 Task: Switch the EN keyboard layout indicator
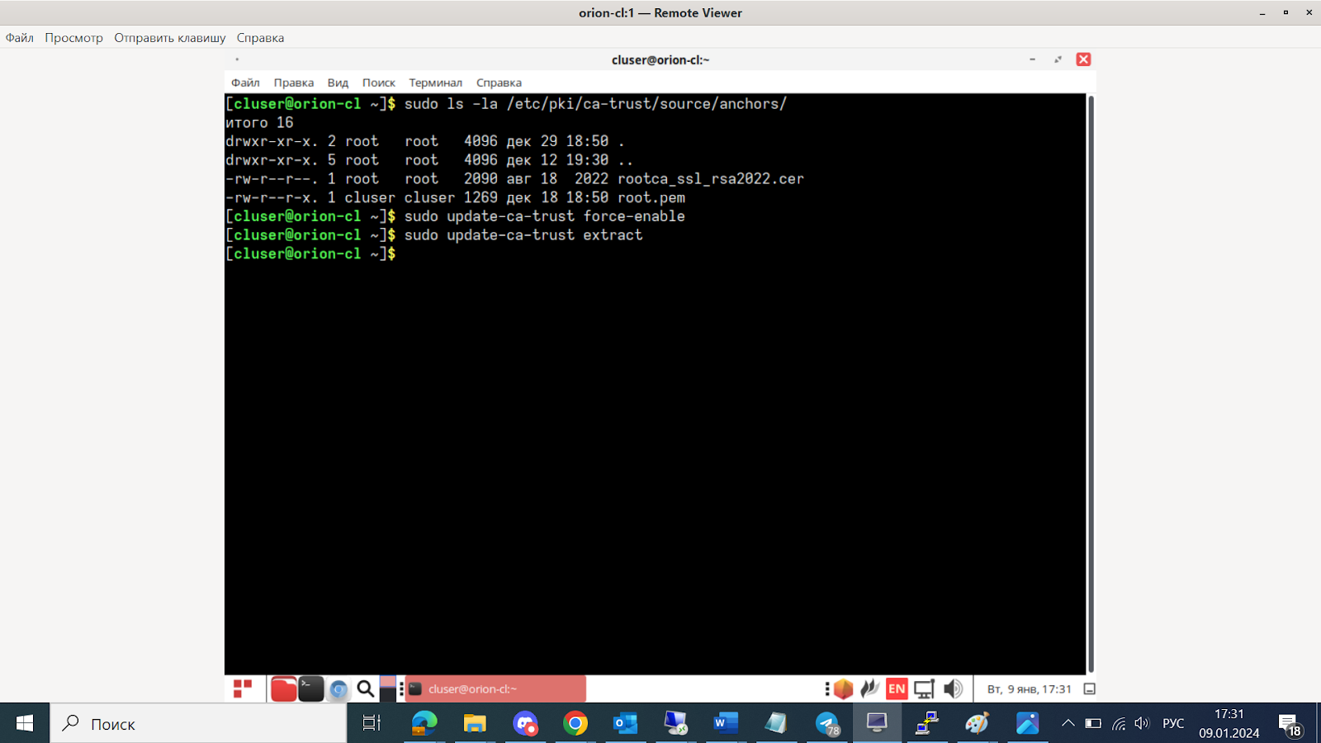coord(897,689)
